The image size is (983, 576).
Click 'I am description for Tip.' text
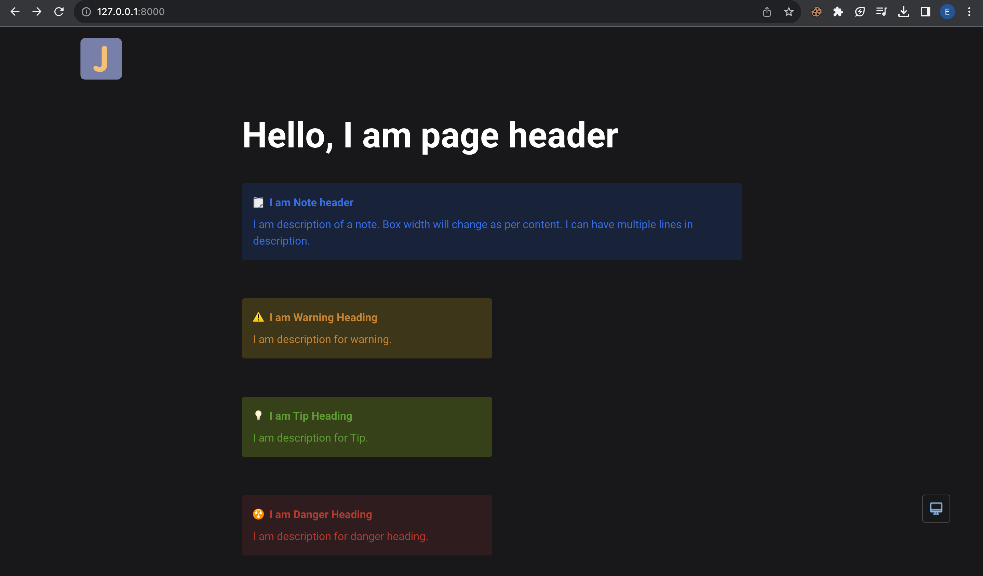(310, 438)
